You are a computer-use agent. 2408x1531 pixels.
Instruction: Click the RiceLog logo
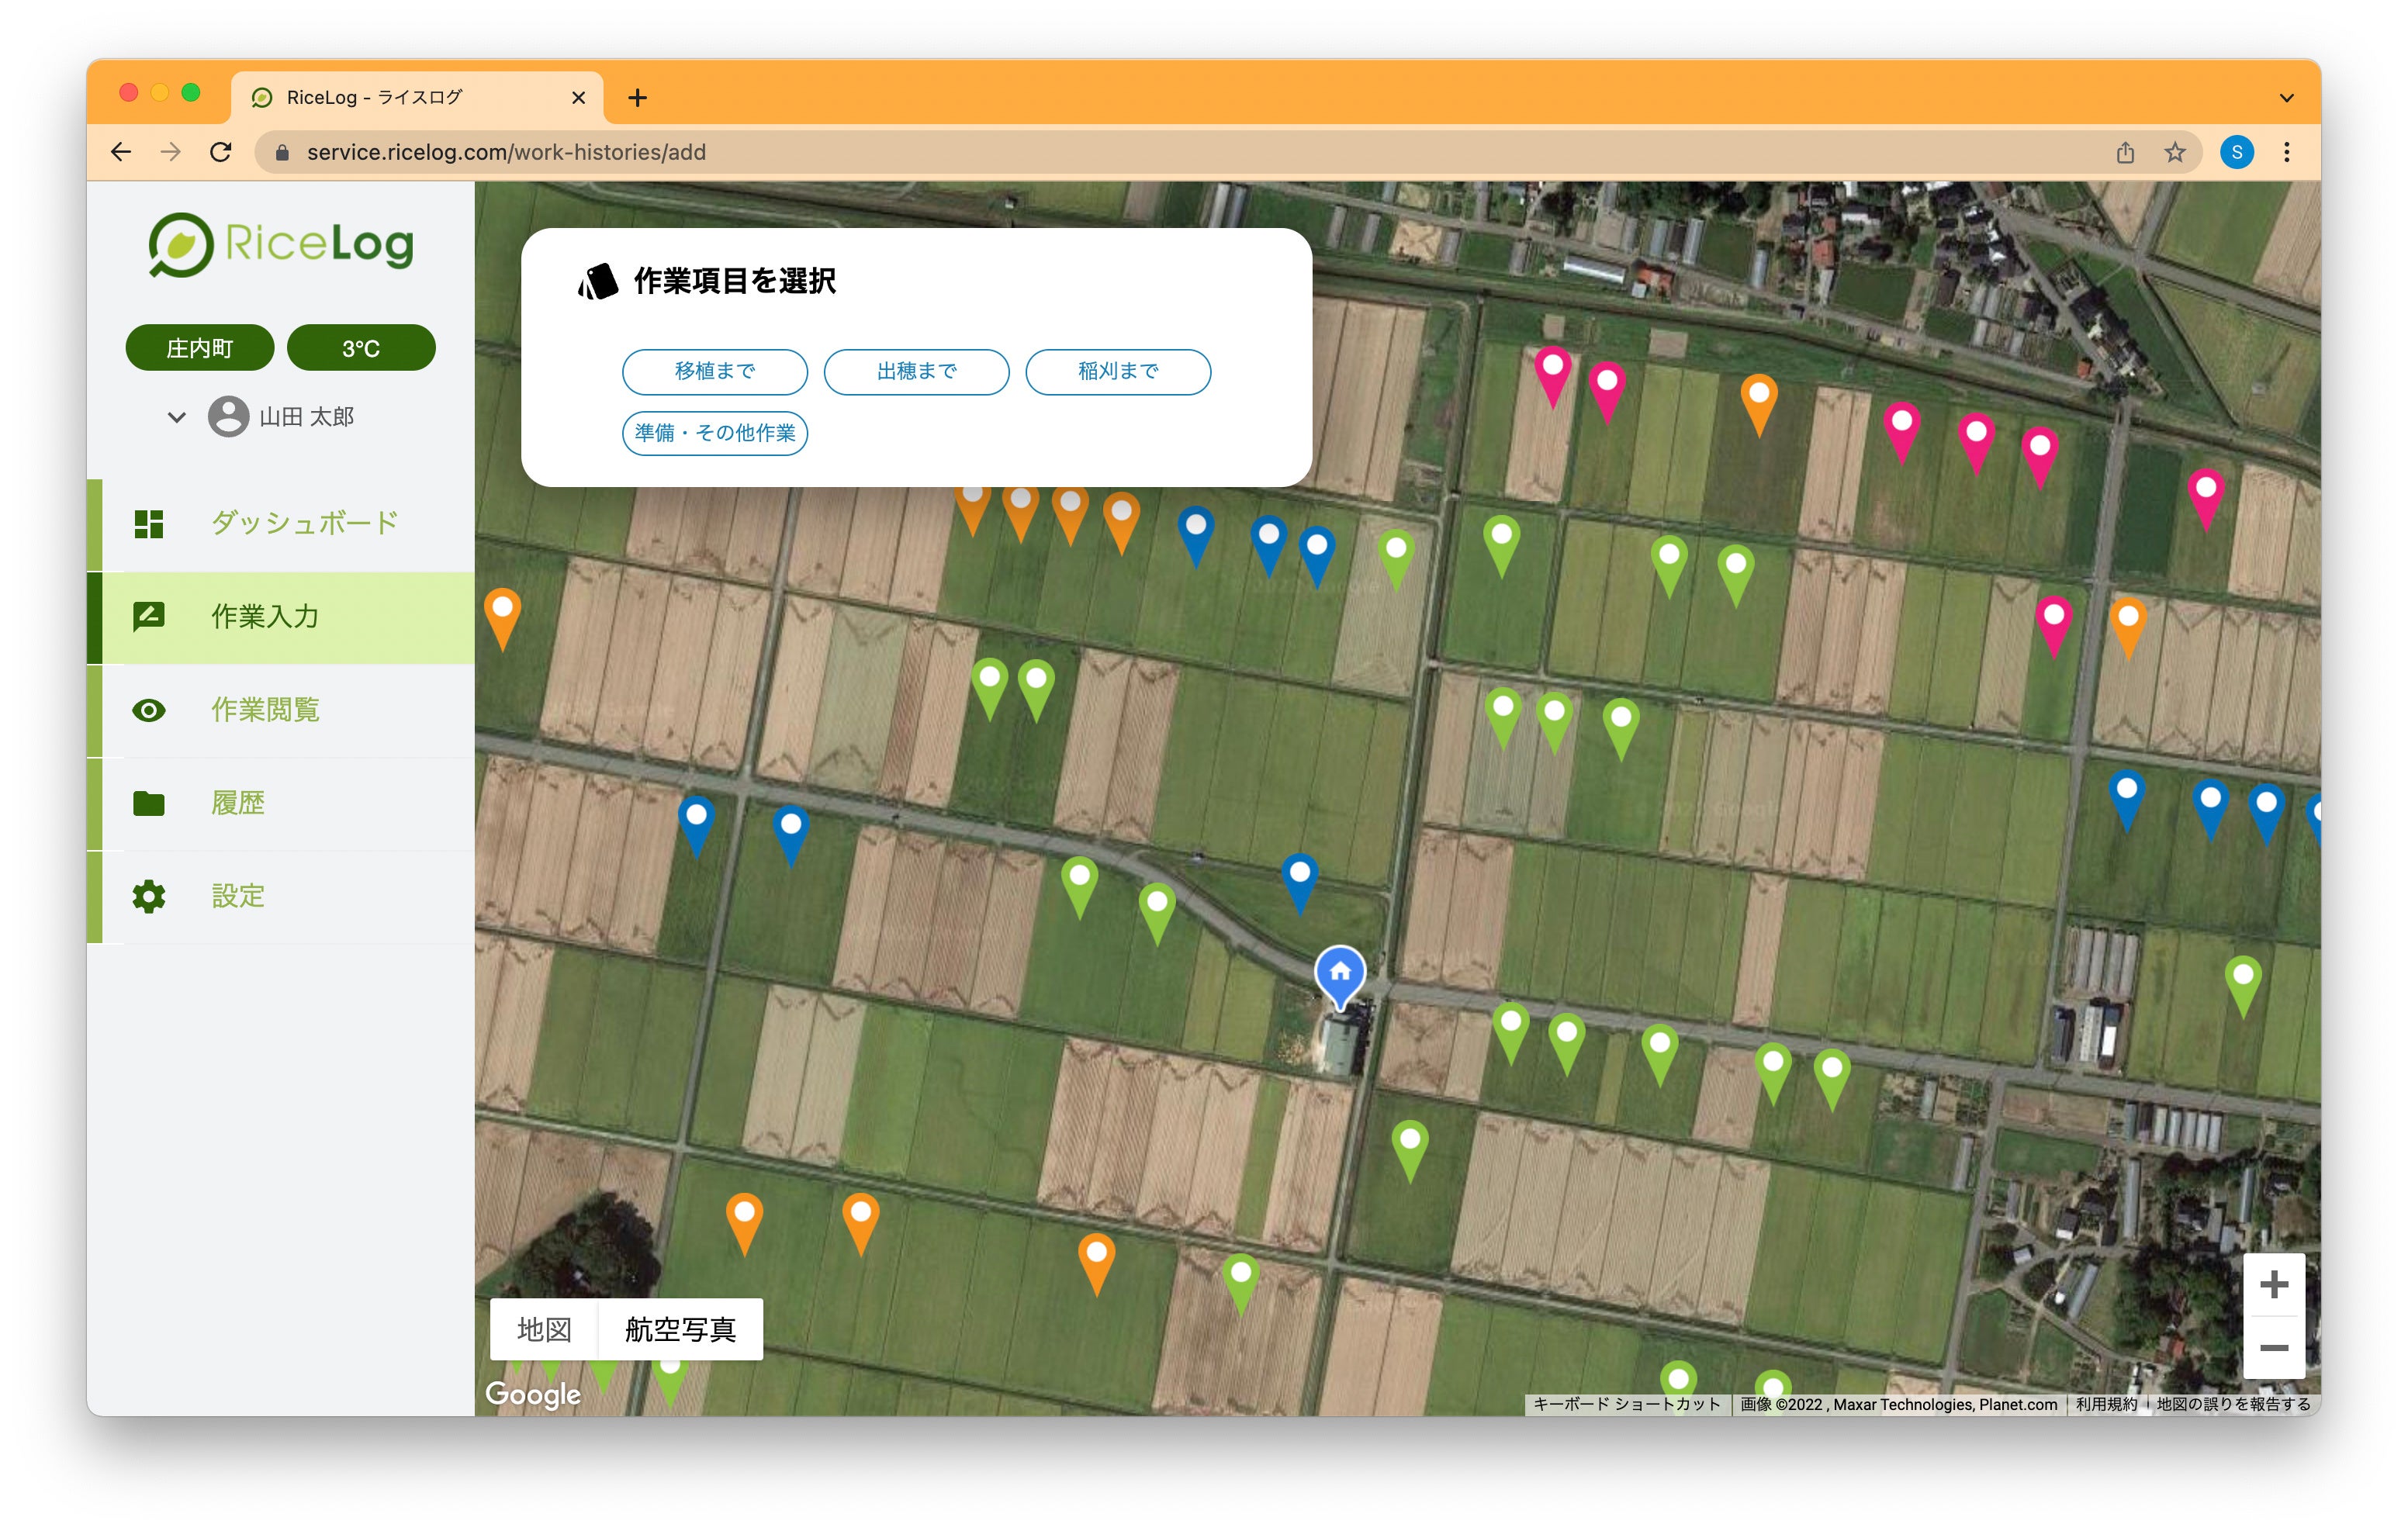click(x=281, y=245)
